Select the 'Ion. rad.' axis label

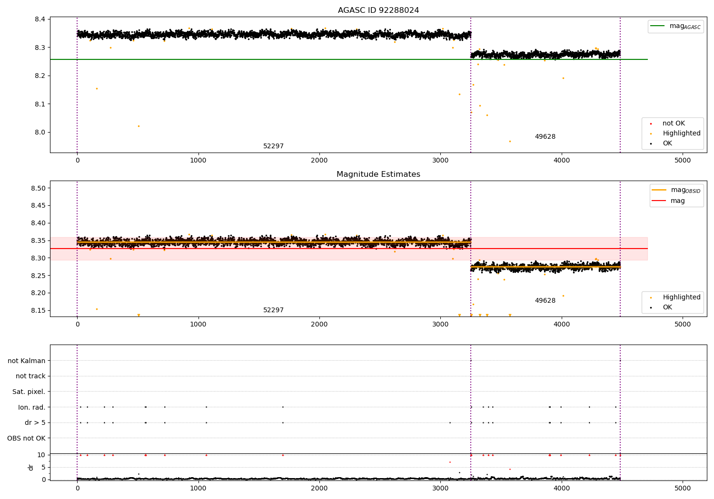(32, 407)
